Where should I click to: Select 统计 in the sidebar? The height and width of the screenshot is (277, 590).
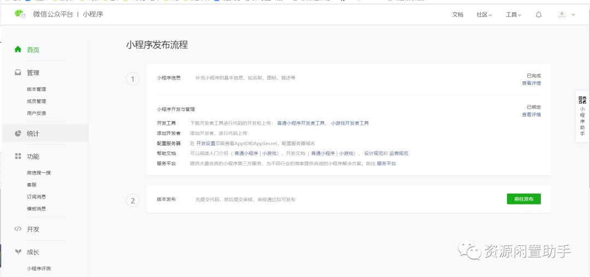(33, 134)
